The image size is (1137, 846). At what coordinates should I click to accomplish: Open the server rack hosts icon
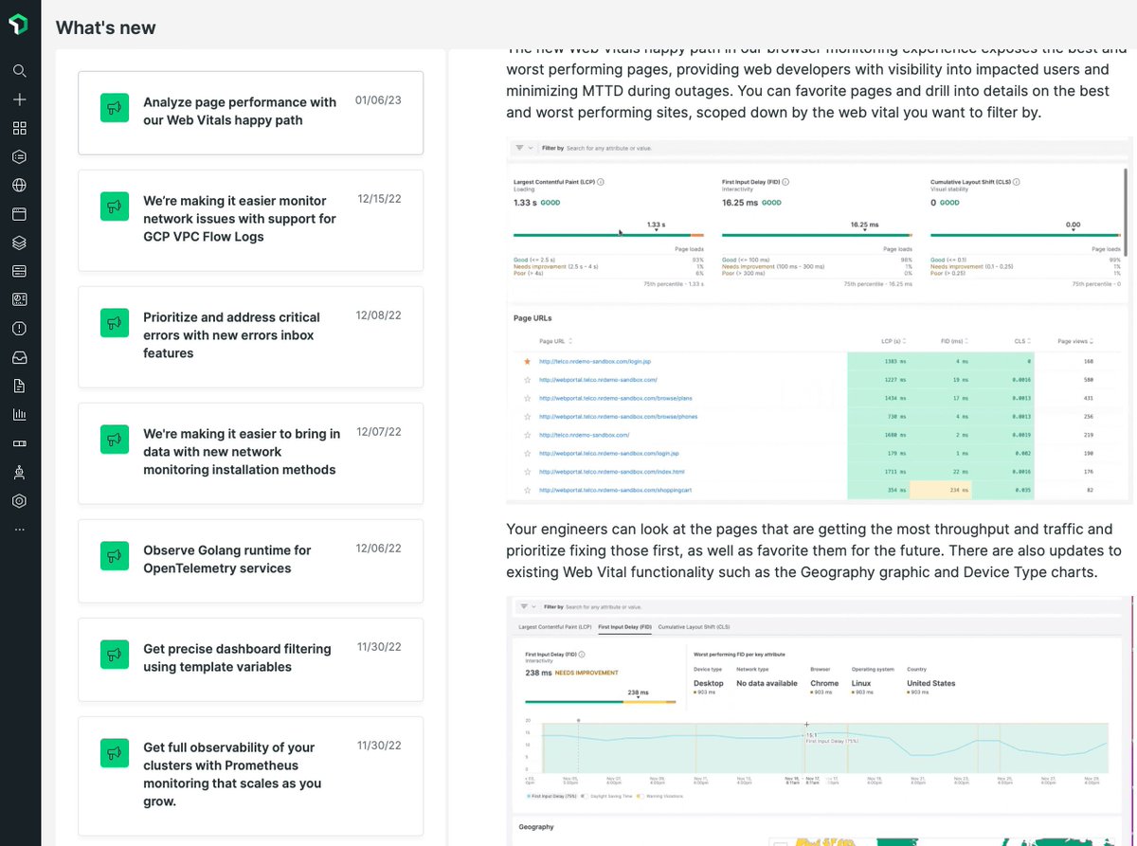(19, 271)
